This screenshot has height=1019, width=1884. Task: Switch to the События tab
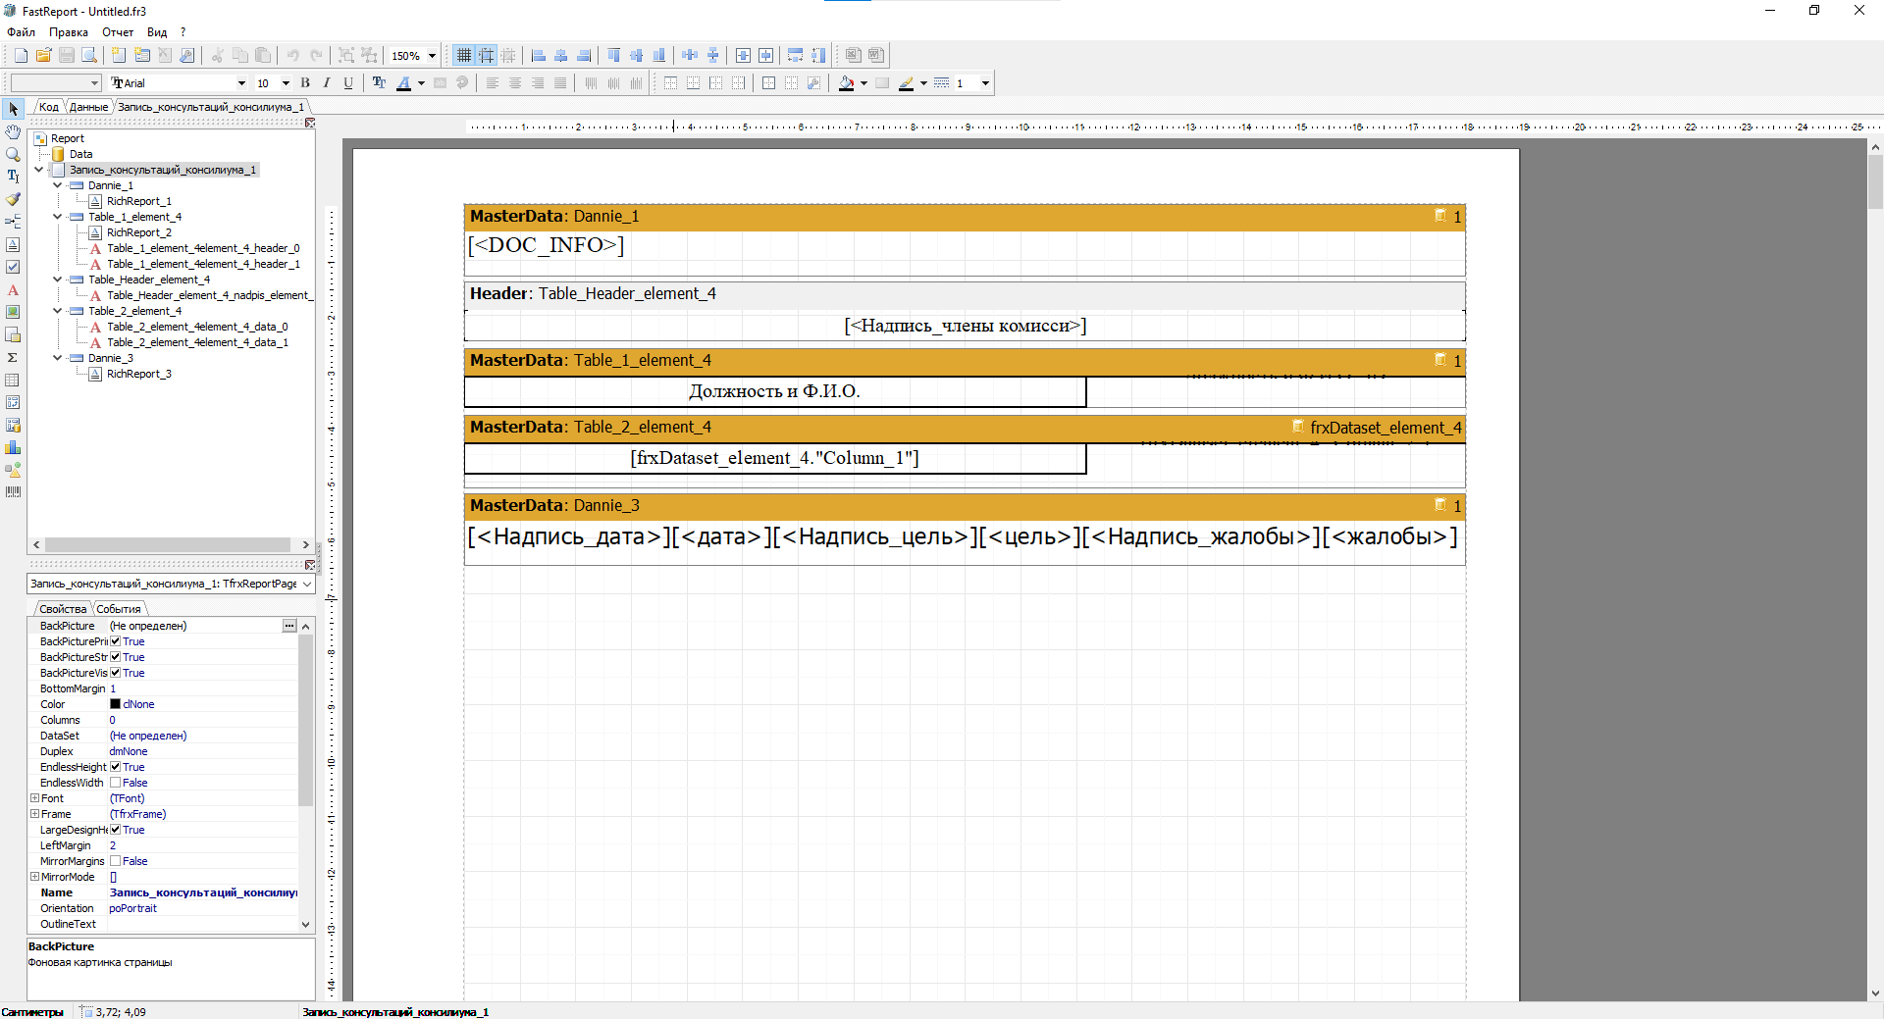click(x=119, y=609)
